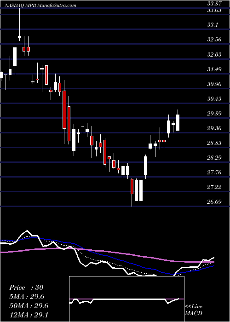Image resolution: width=230 pixels, height=322 pixels.
Task: Click the 26.69 price axis label
Action: (214, 202)
